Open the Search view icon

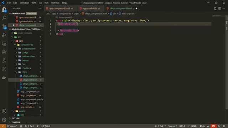(4, 18)
